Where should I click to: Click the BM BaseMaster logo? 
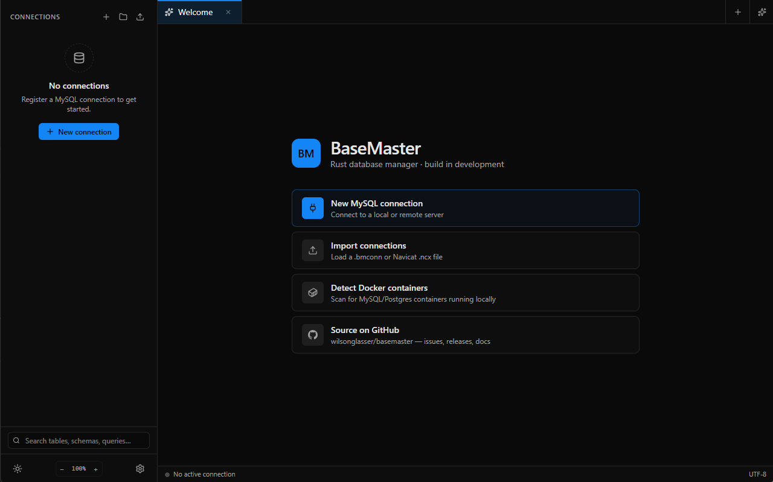pos(306,153)
